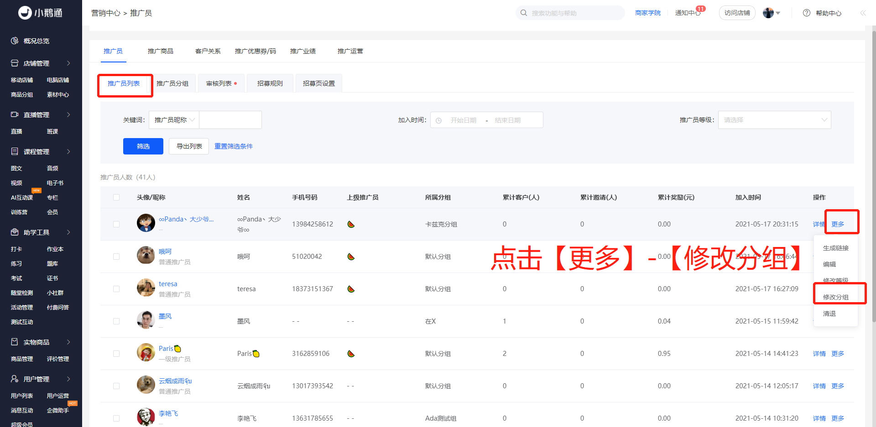Click the 重置筛选条件 link
Viewport: 876px width, 427px height.
(234, 146)
